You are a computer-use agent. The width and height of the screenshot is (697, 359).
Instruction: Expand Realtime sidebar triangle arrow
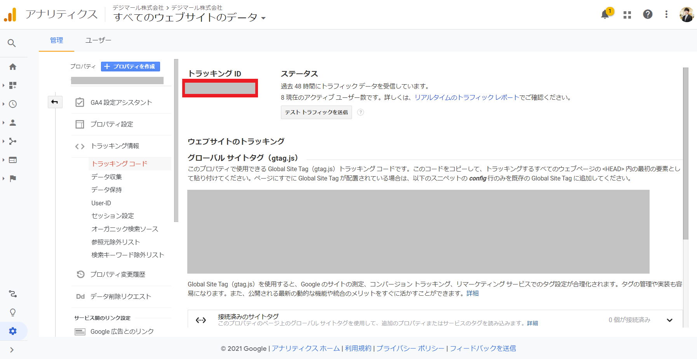click(x=3, y=104)
